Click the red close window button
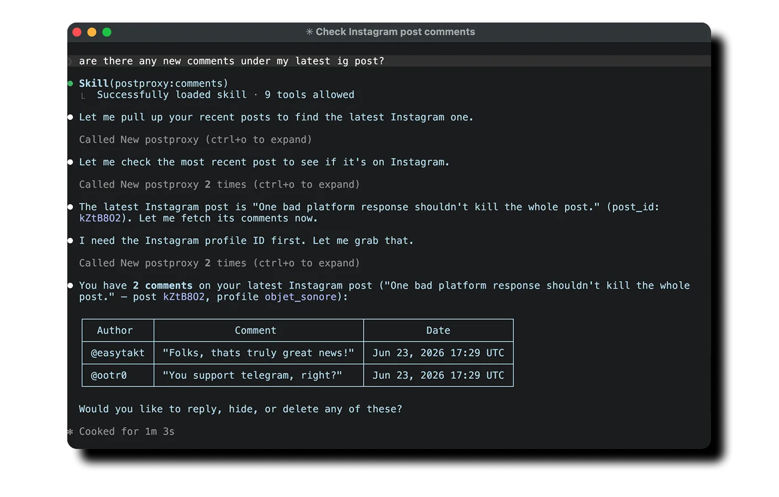 77,32
